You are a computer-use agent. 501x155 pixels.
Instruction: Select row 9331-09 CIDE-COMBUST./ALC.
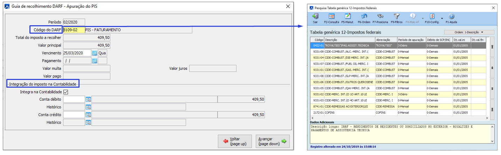[398, 51]
